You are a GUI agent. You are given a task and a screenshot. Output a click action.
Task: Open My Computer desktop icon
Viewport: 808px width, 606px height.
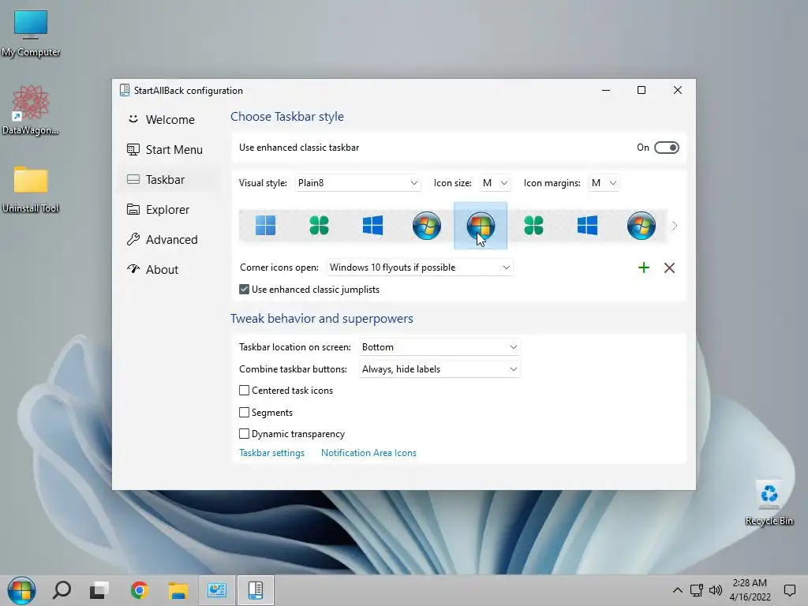31,33
